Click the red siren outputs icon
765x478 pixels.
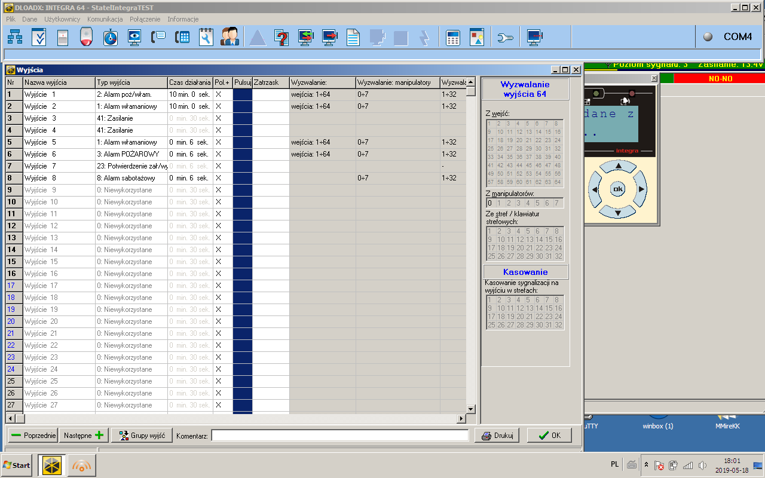pyautogui.click(x=87, y=37)
